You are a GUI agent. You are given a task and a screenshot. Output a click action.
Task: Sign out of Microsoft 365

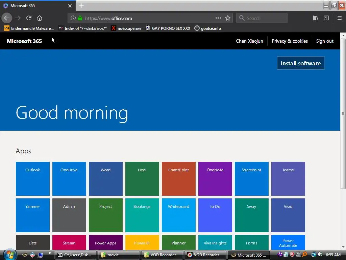325,41
